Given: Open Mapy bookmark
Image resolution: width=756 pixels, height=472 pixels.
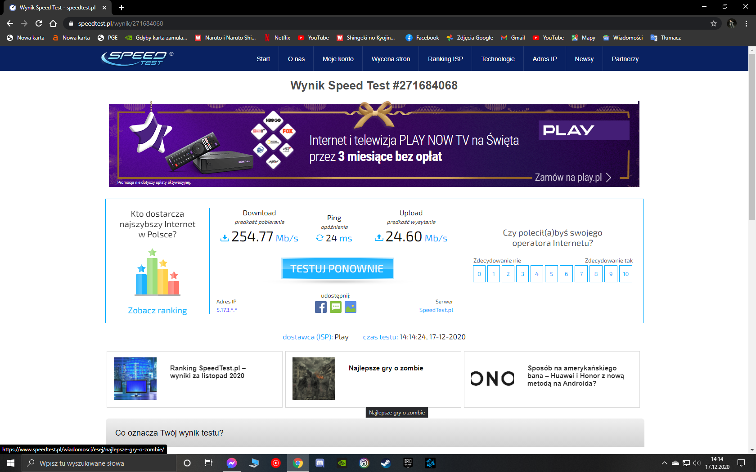Looking at the screenshot, I should [x=583, y=38].
